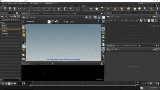The width and height of the screenshot is (160, 90).
Task: Click the Auto Update button
Action: click(153, 88)
